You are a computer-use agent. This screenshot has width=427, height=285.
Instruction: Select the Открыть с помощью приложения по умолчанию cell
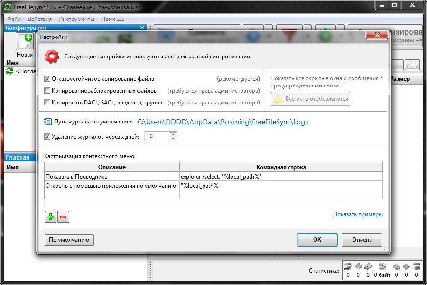click(x=112, y=186)
